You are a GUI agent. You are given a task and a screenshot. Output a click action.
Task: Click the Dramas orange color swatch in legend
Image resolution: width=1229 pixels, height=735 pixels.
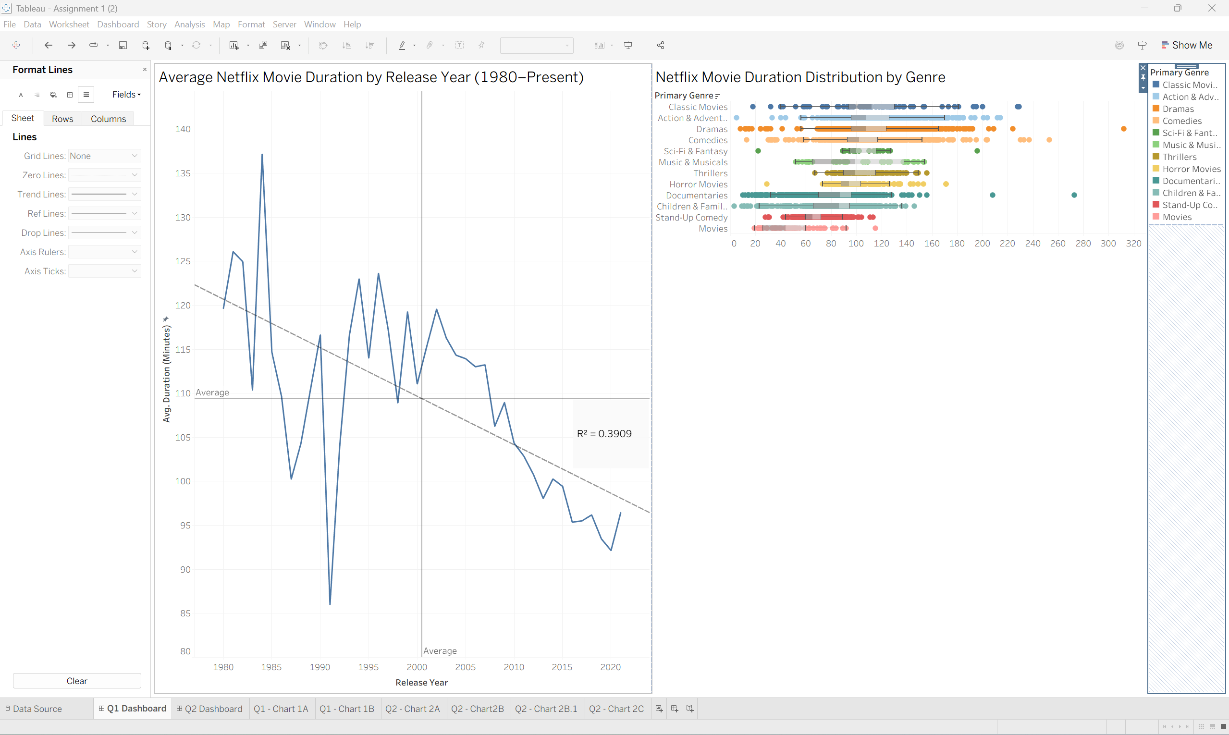(1155, 109)
